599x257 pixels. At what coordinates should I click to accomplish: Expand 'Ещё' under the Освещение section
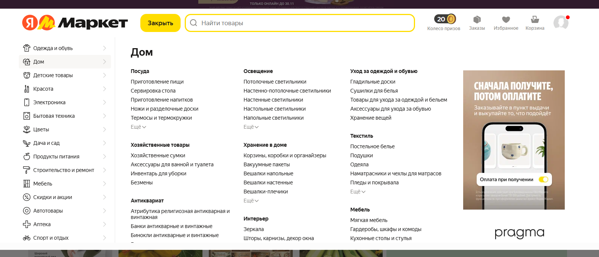point(251,127)
